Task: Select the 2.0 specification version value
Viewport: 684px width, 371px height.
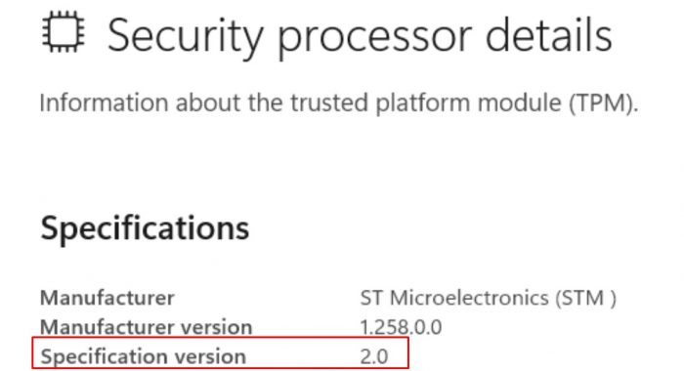Action: point(374,356)
